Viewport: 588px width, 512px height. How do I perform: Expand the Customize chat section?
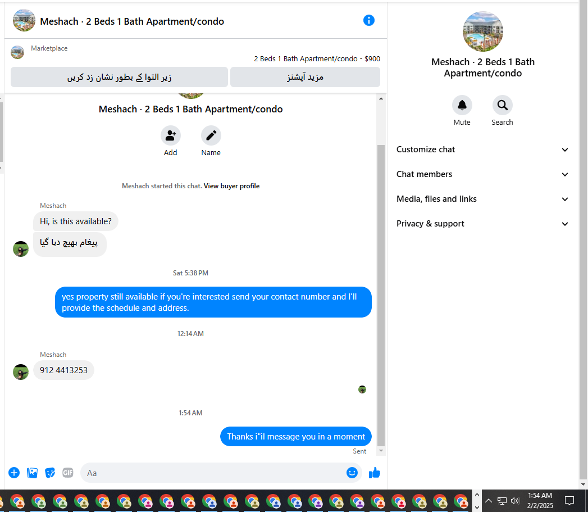[x=482, y=149]
